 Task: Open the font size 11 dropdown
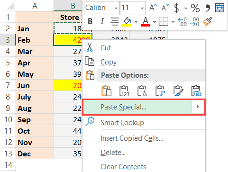pos(142,8)
